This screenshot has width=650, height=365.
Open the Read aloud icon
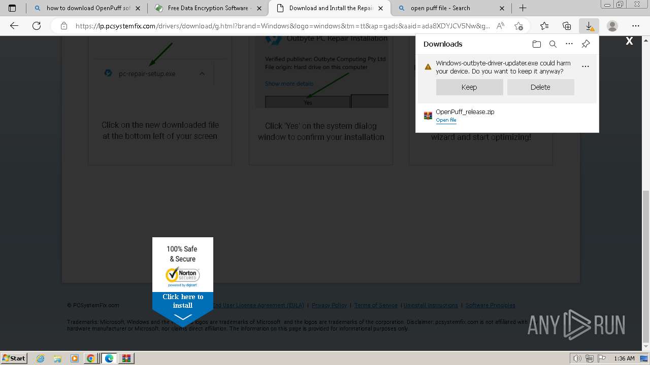tap(500, 26)
